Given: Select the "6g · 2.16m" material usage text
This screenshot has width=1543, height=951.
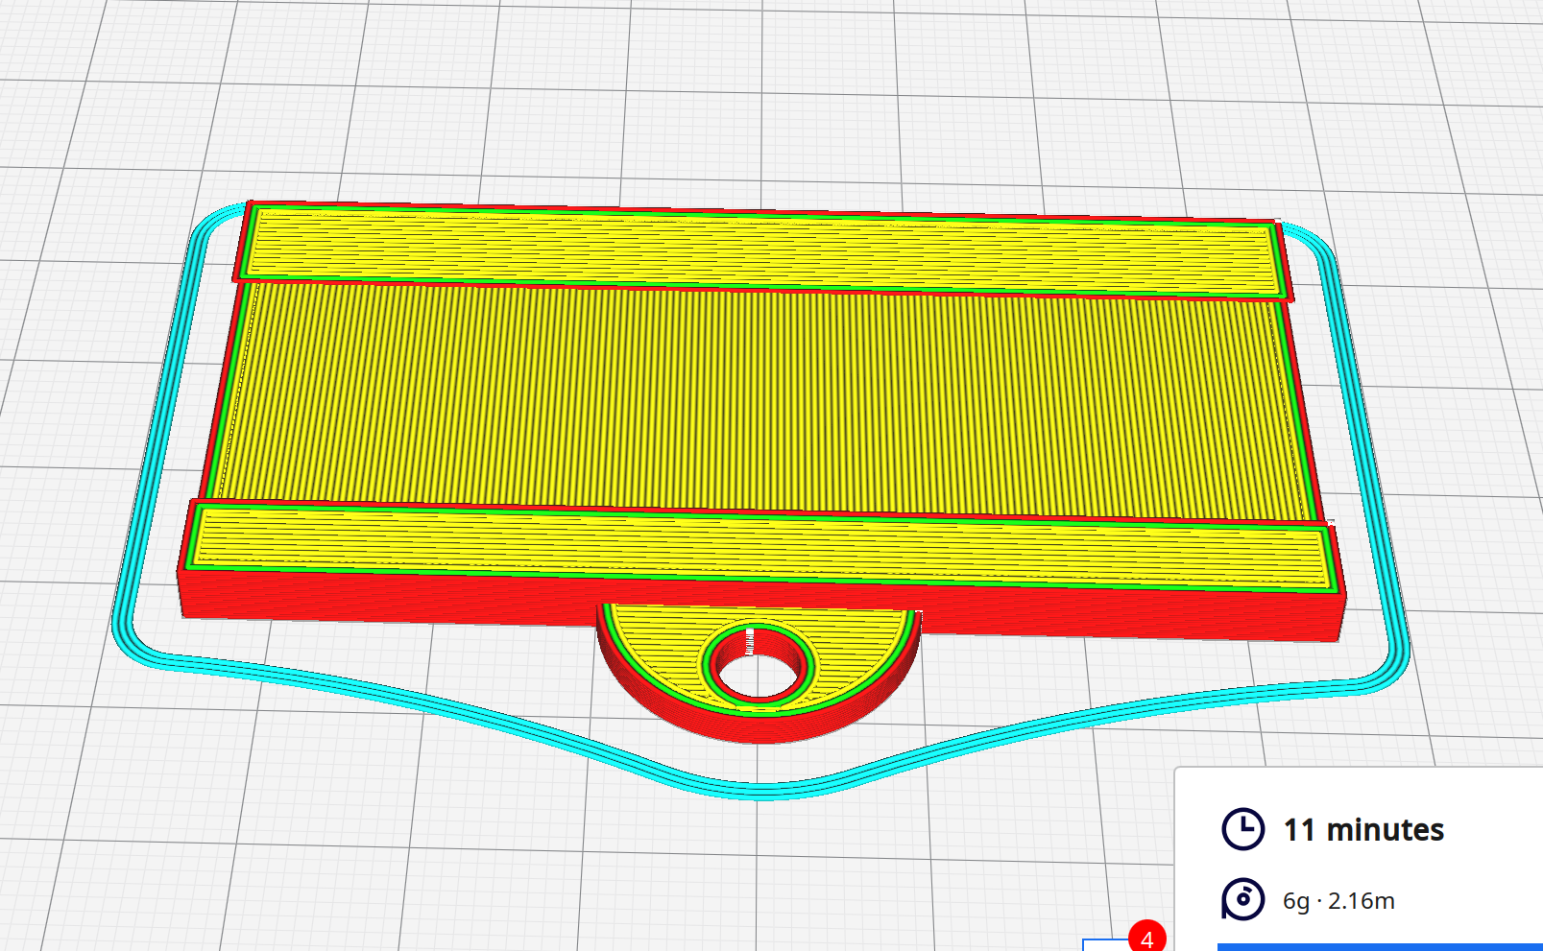Looking at the screenshot, I should point(1338,901).
